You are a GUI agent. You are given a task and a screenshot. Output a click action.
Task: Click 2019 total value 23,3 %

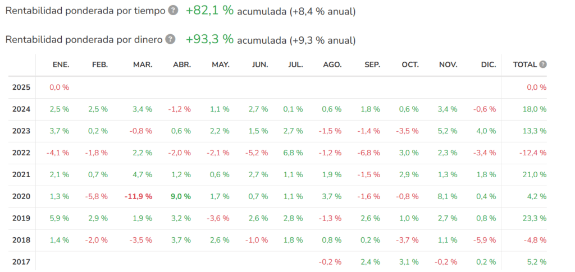click(535, 219)
